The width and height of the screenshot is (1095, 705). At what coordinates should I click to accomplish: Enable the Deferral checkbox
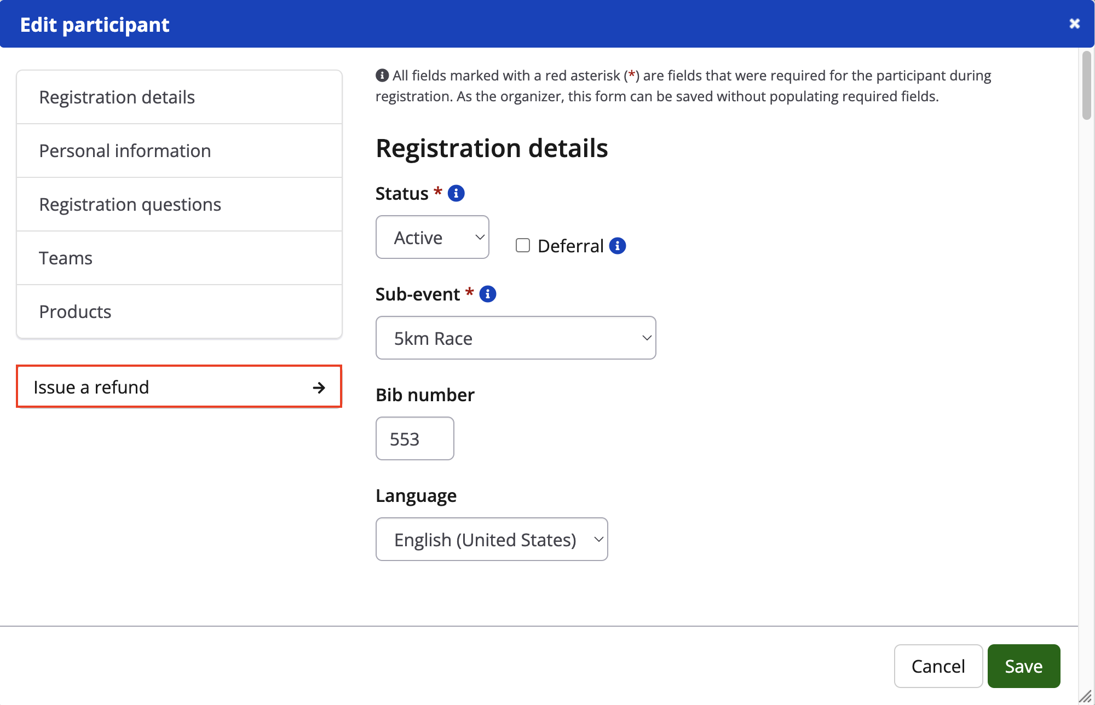click(523, 245)
